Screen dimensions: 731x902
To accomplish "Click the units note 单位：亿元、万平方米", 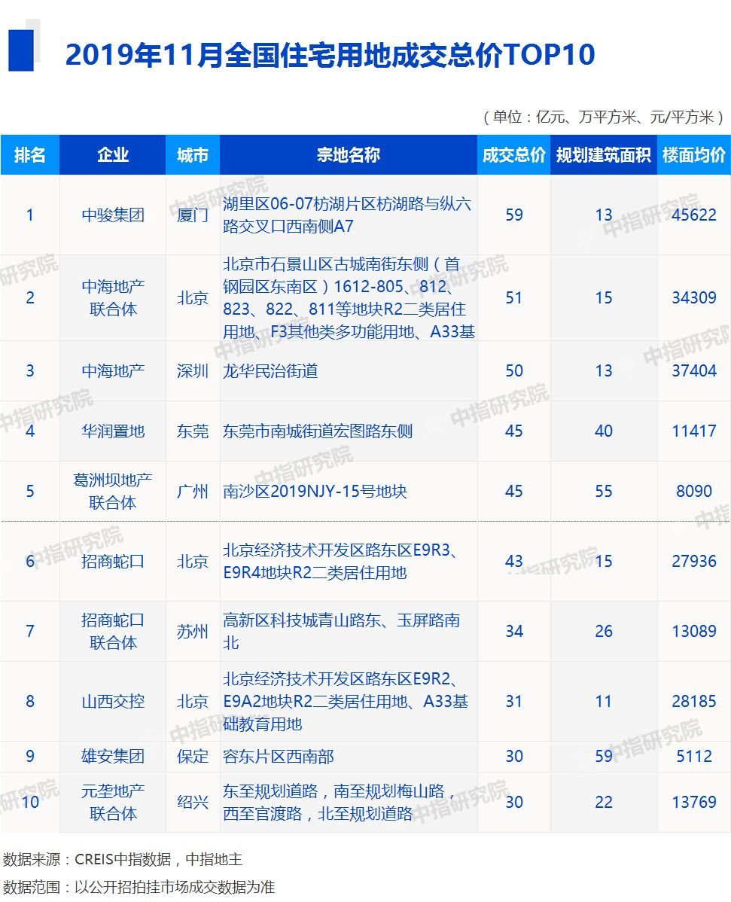I will coord(604,117).
